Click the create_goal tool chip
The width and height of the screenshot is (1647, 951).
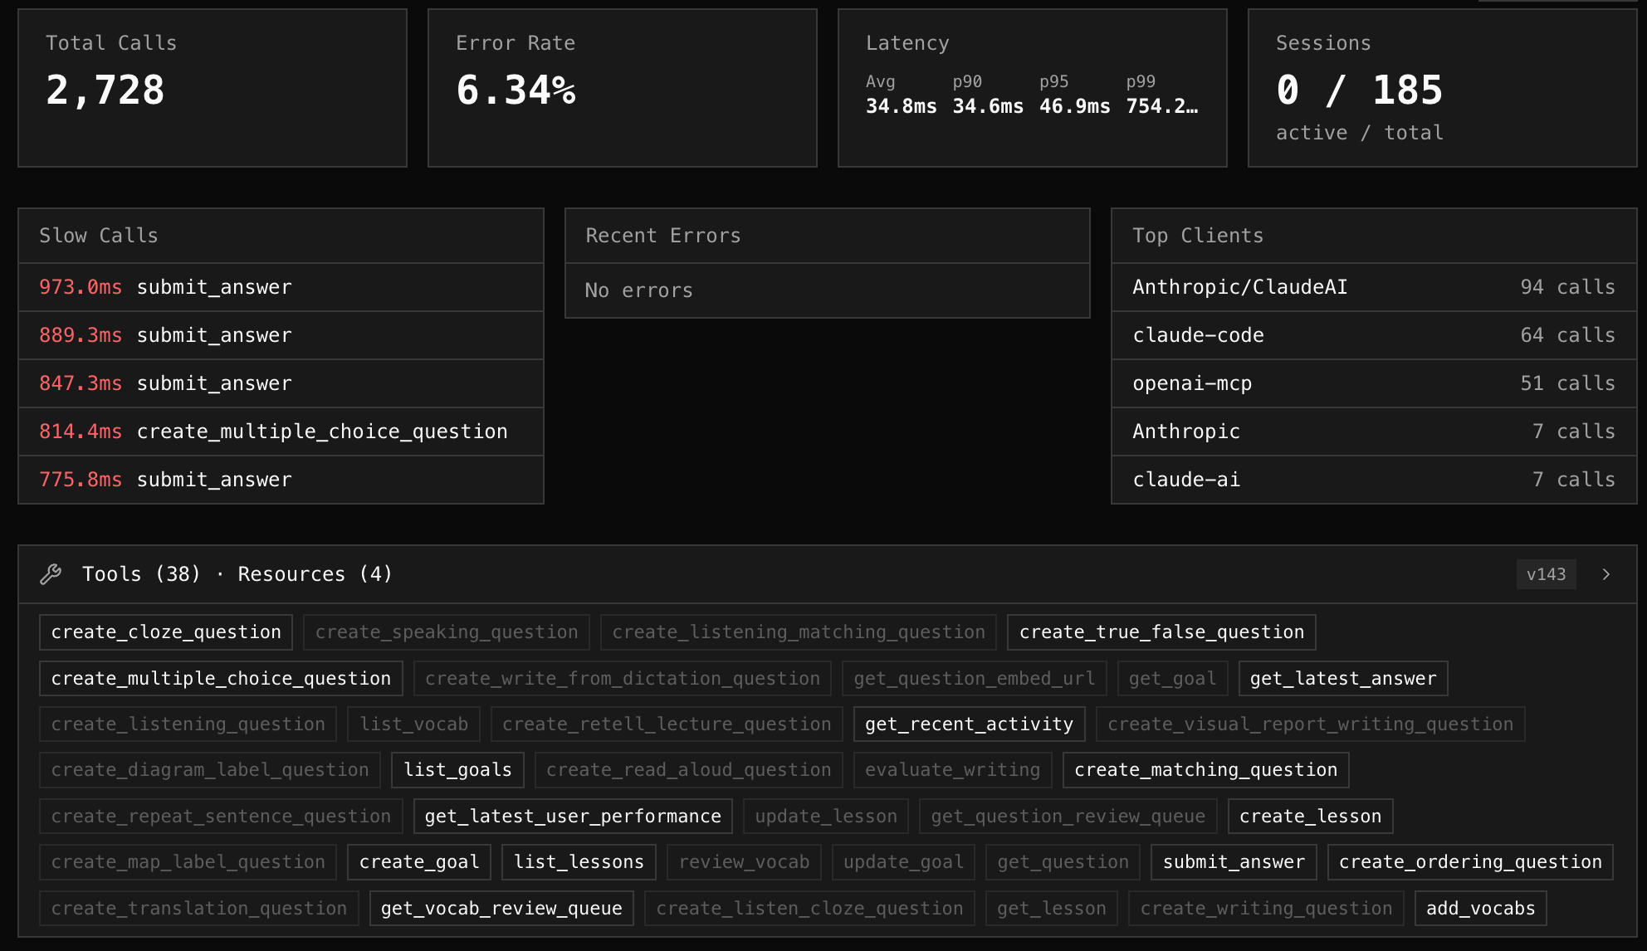(x=419, y=862)
